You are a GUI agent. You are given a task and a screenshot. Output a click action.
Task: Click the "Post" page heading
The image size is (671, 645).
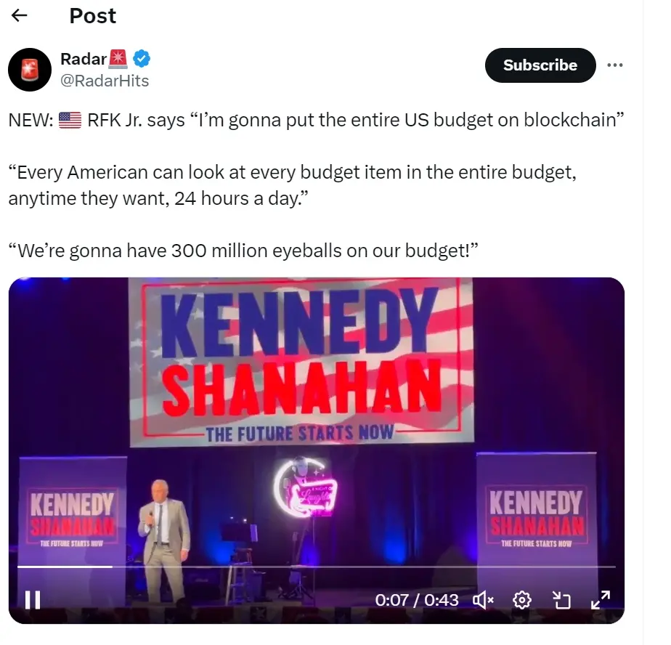93,16
